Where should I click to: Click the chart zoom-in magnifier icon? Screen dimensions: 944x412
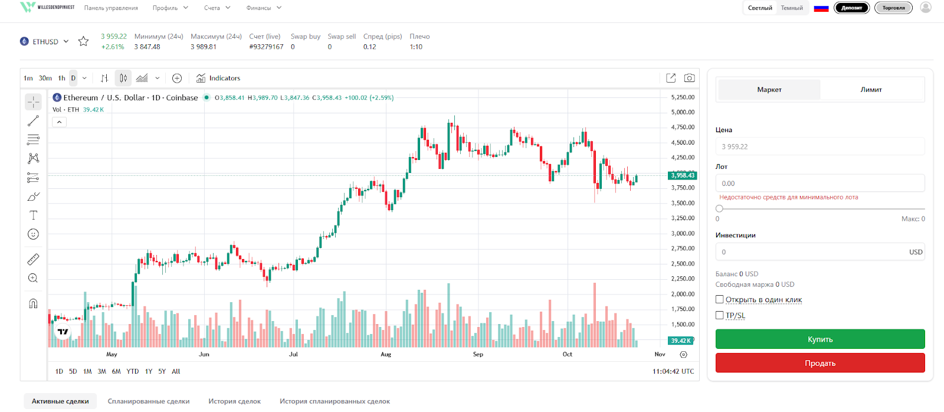click(x=33, y=278)
